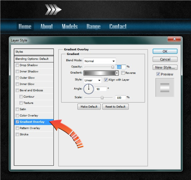Open the Home navigation link
The image size is (191, 180).
coord(25,26)
